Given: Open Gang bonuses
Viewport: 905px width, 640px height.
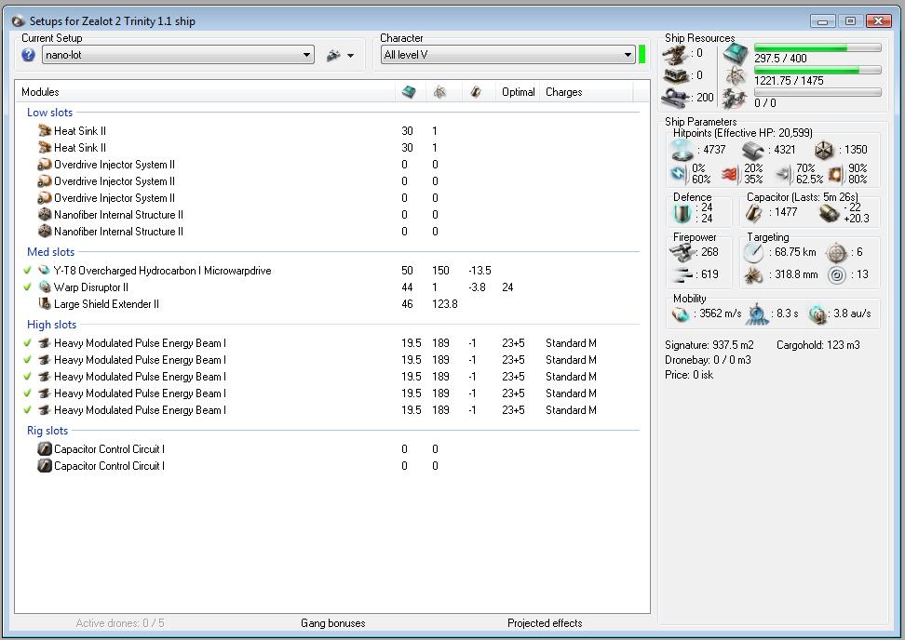Looking at the screenshot, I should [333, 623].
